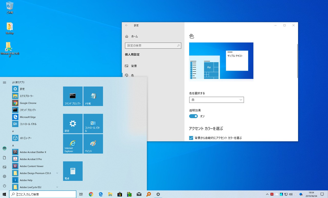Turn off the transparency effects (透明効果) toggle
This screenshot has height=198, width=328.
(x=193, y=116)
